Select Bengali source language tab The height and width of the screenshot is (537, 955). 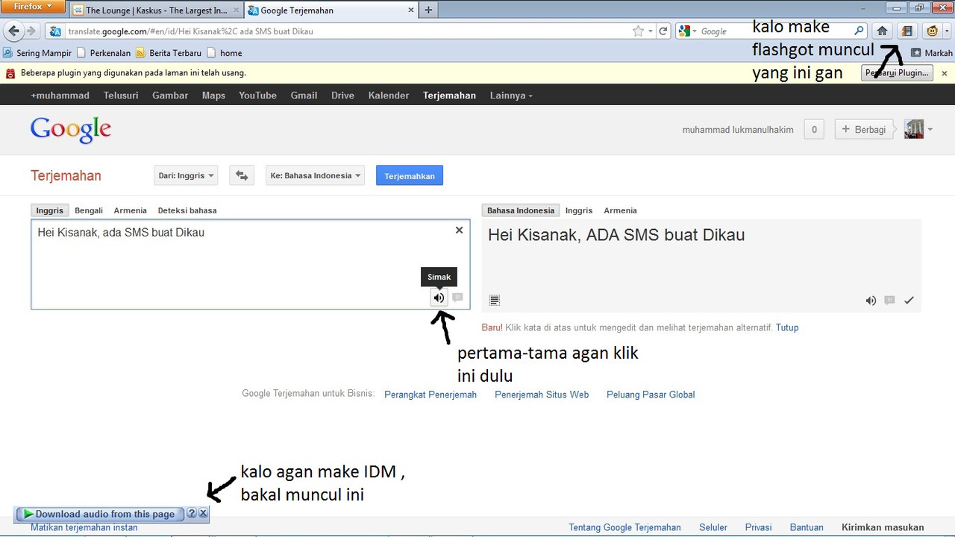click(89, 210)
